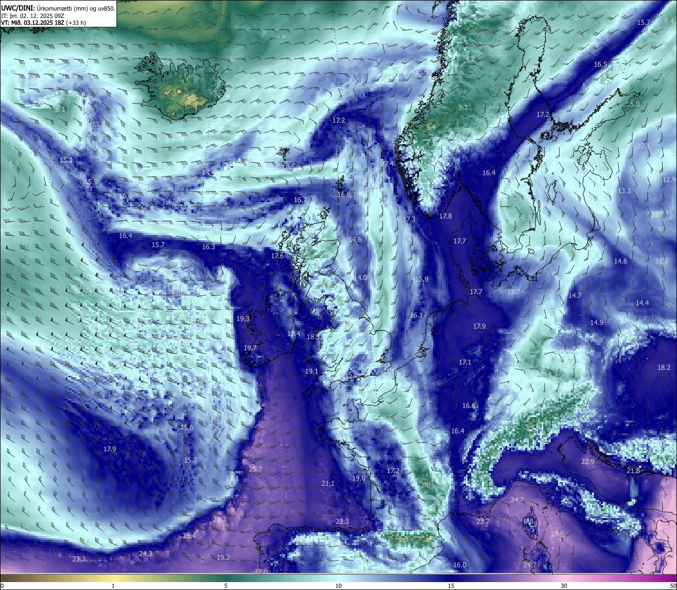Click the UWC/DINI map title text
This screenshot has width=677, height=590.
coord(58,8)
